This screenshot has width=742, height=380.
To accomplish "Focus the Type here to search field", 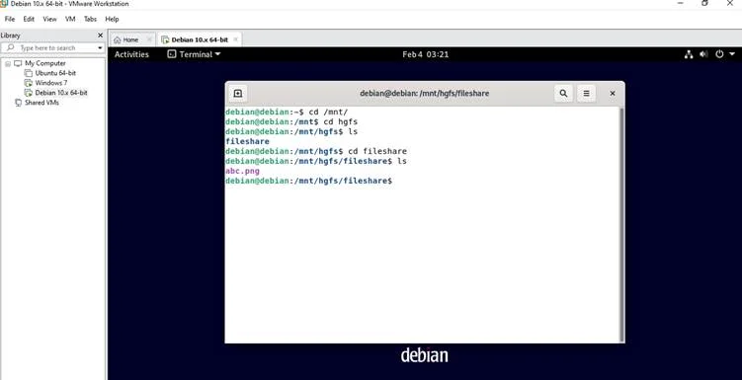I will coord(52,48).
